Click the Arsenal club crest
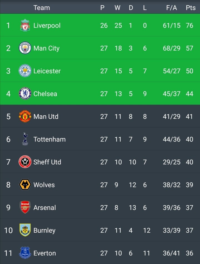 25,208
